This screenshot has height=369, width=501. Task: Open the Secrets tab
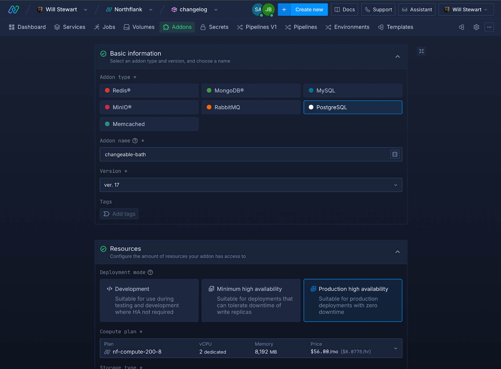pos(214,27)
